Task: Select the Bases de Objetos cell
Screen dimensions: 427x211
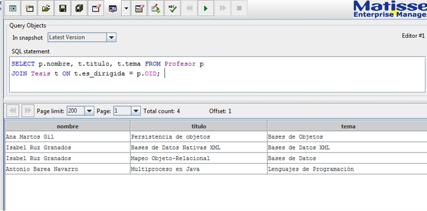Action: pyautogui.click(x=347, y=136)
